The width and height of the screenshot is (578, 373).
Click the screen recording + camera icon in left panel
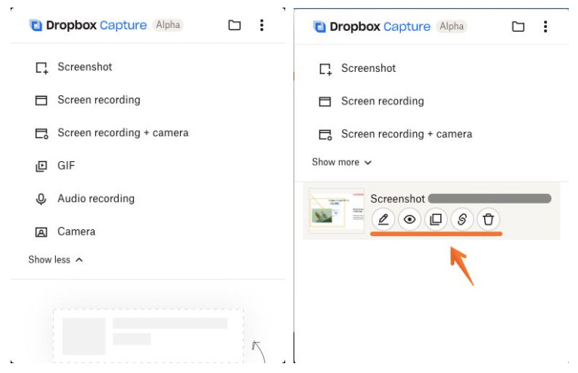coord(42,133)
